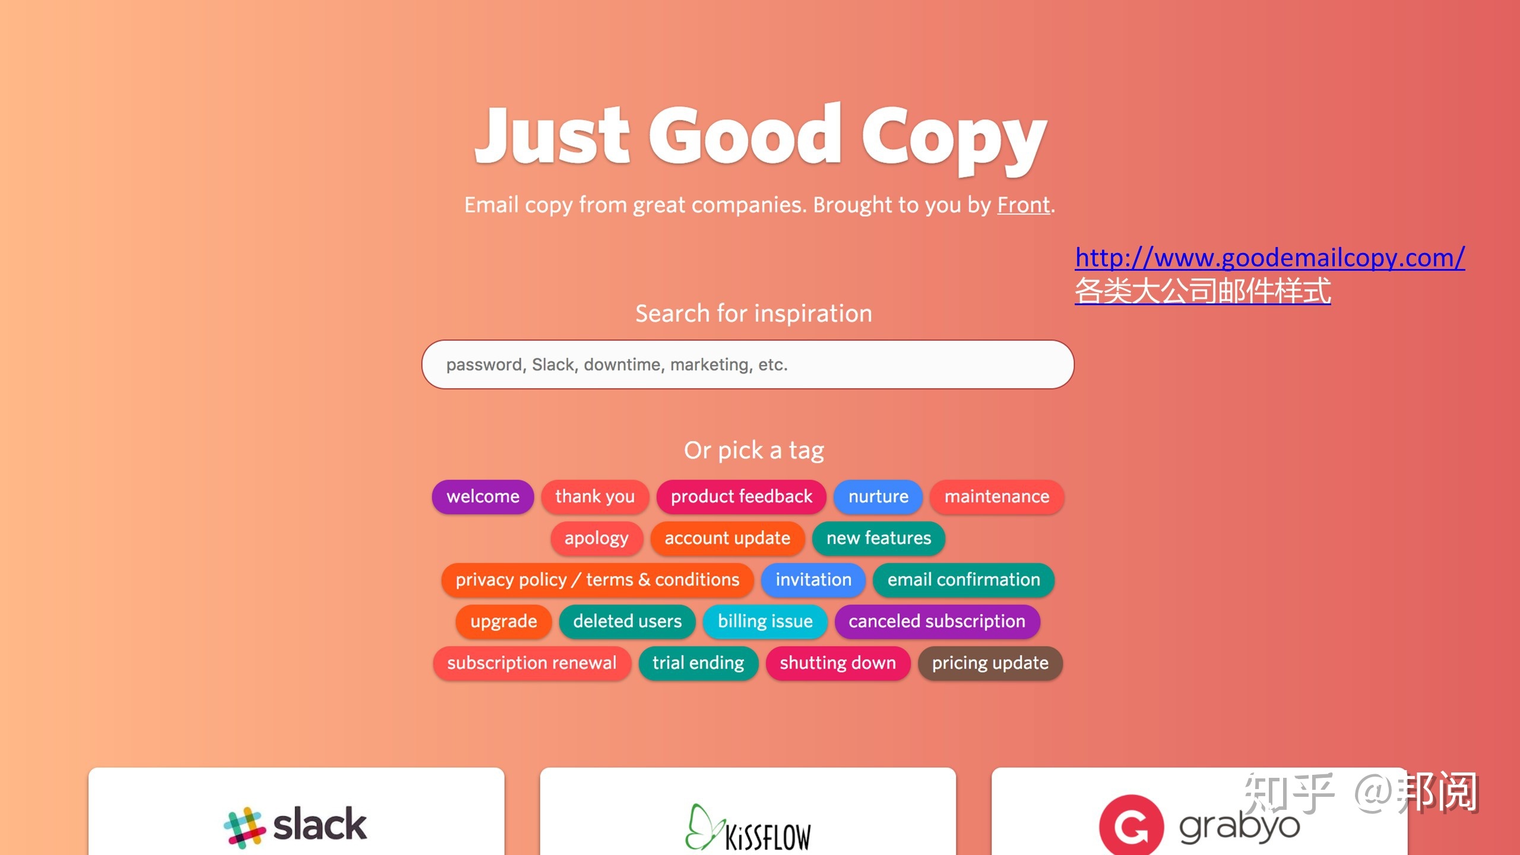Click the 'product feedback' tag
Screen dimensions: 1520x855
click(740, 496)
